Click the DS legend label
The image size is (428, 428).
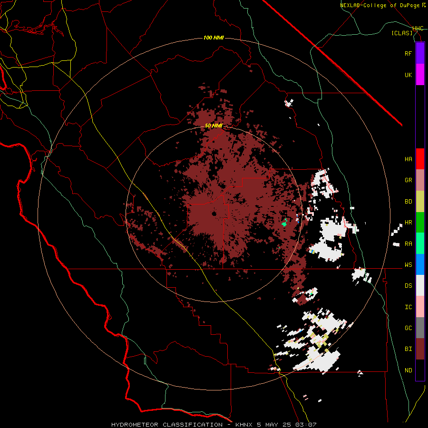(408, 286)
